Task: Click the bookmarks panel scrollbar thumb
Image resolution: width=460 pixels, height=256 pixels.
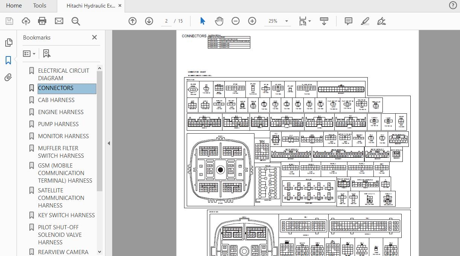Action: point(99,131)
